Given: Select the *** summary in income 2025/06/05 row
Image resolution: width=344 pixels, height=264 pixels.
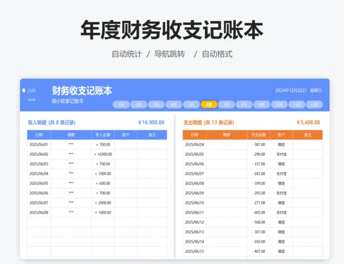Looking at the screenshot, I should pos(71,183).
